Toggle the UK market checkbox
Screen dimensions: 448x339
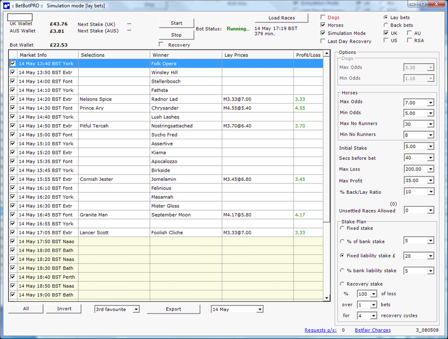[386, 33]
